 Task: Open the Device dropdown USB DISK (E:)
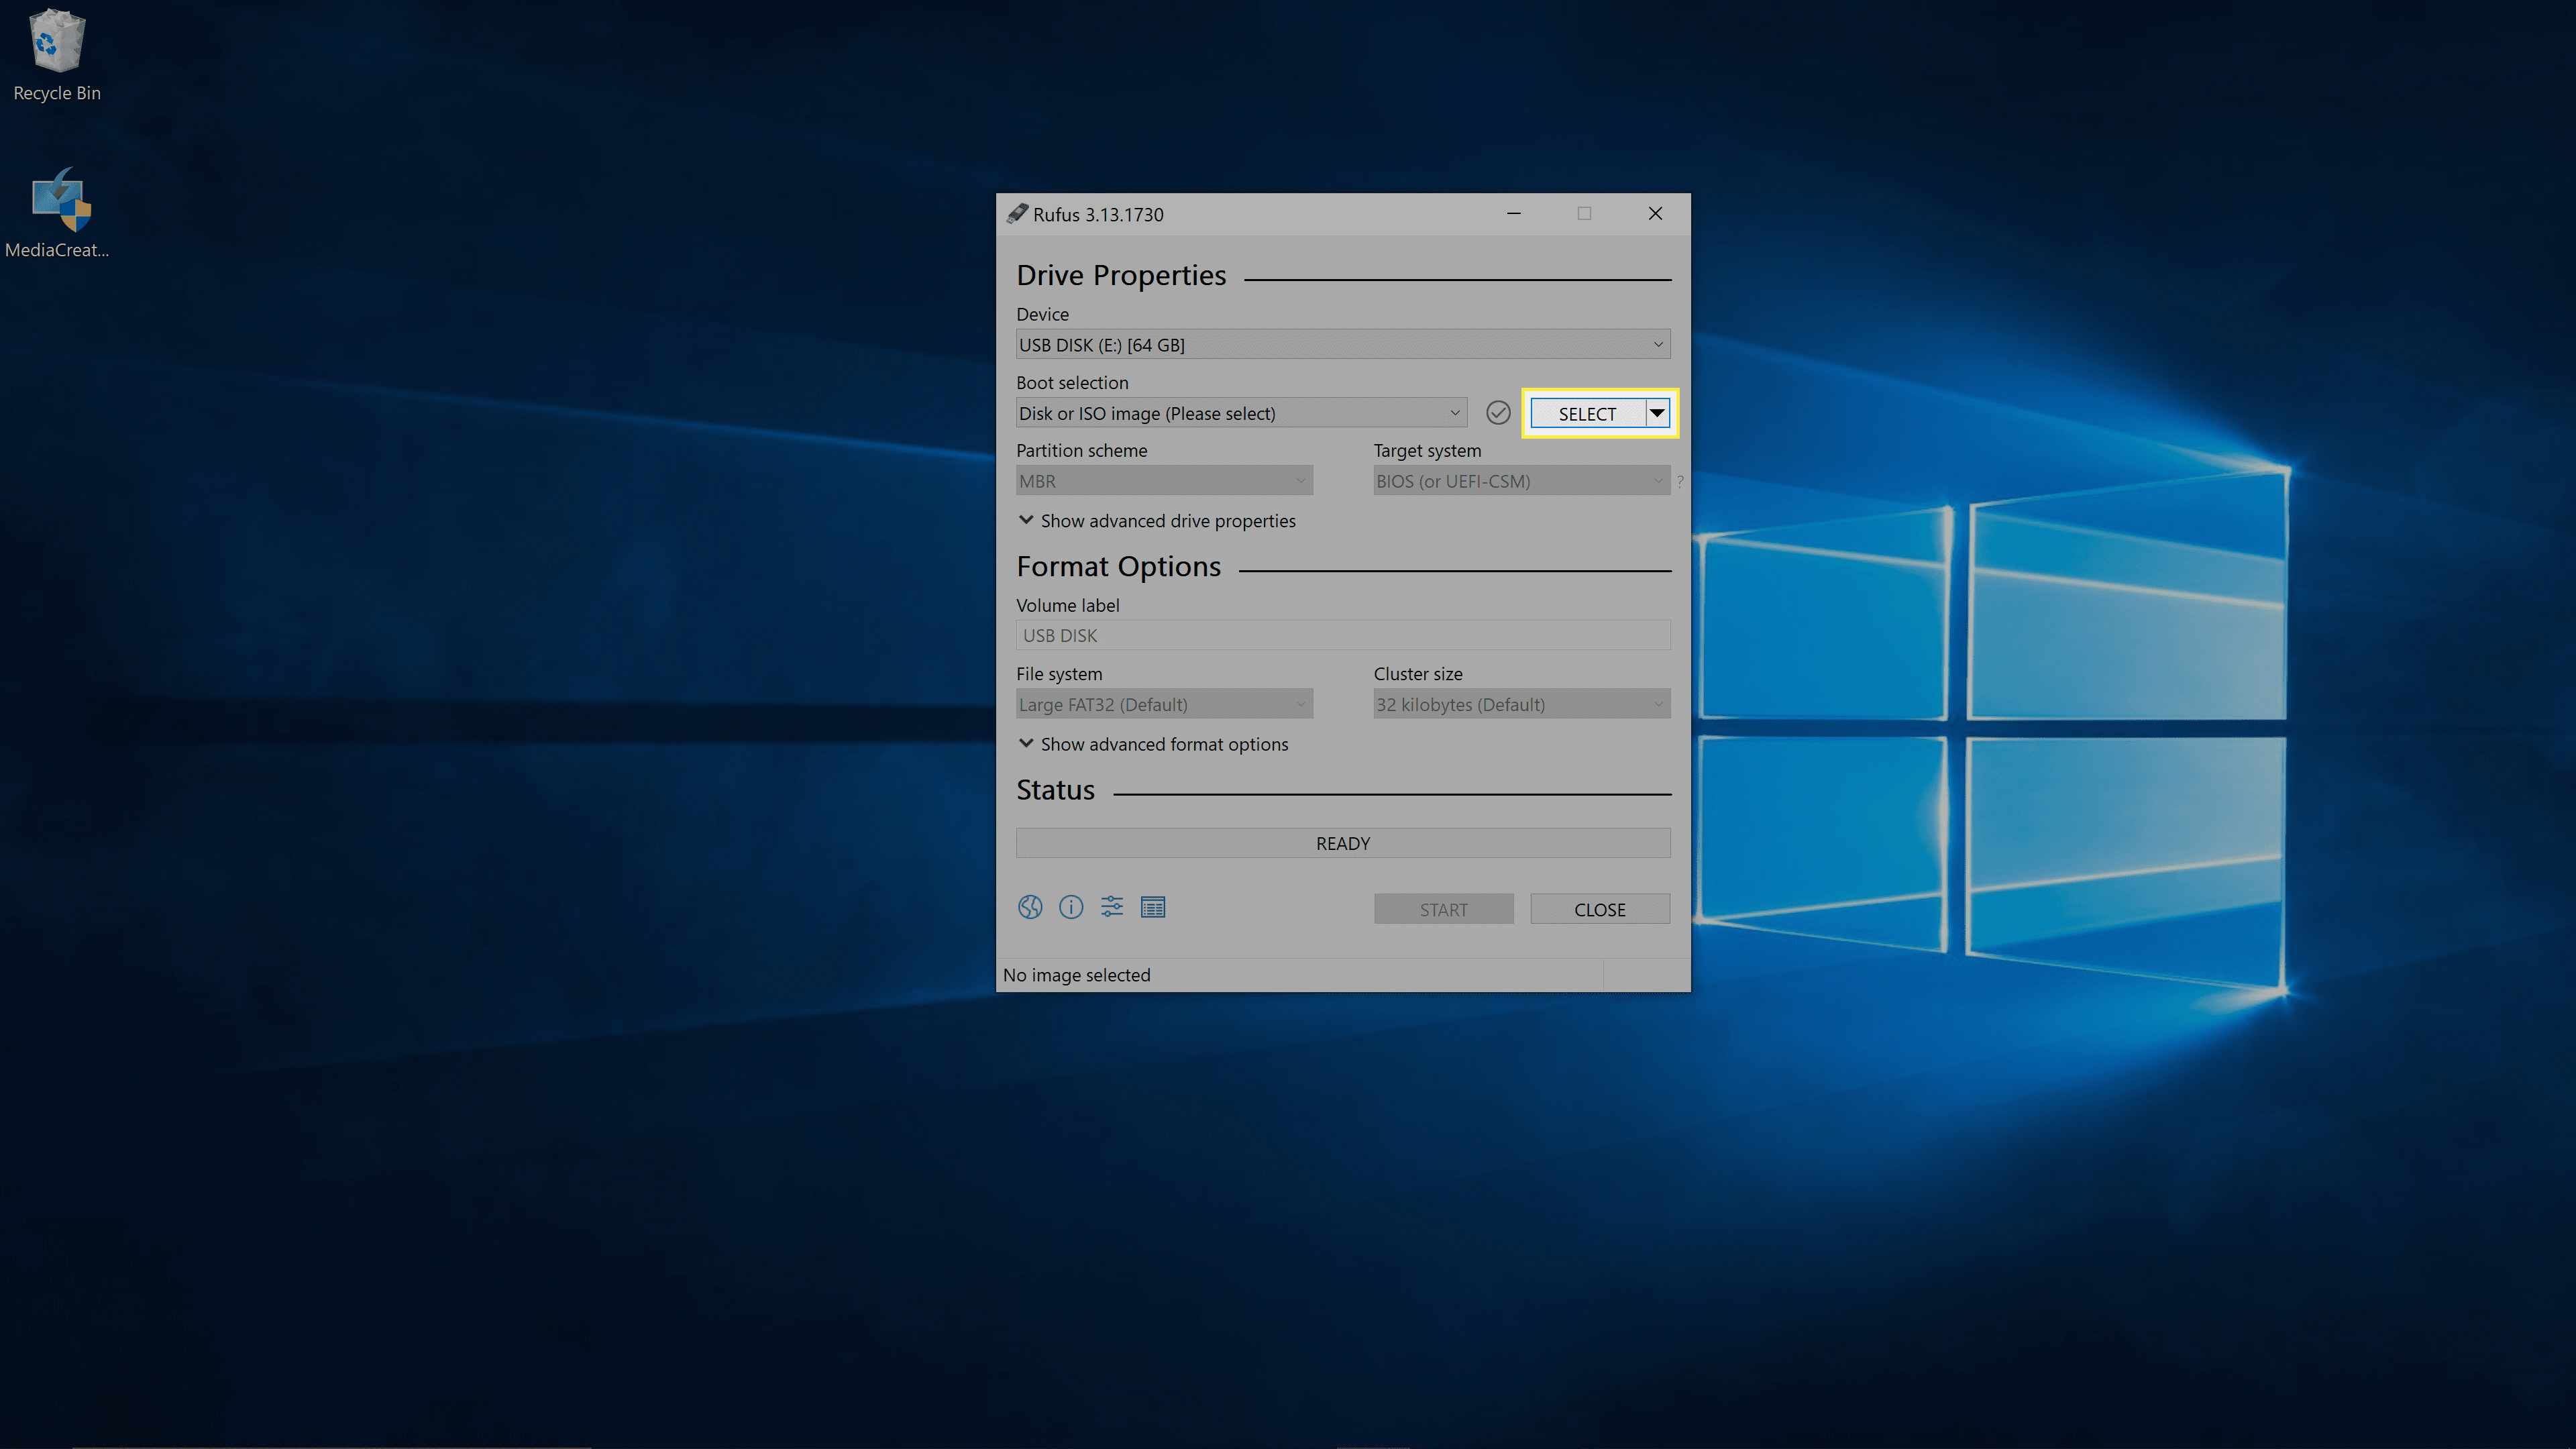[1343, 345]
